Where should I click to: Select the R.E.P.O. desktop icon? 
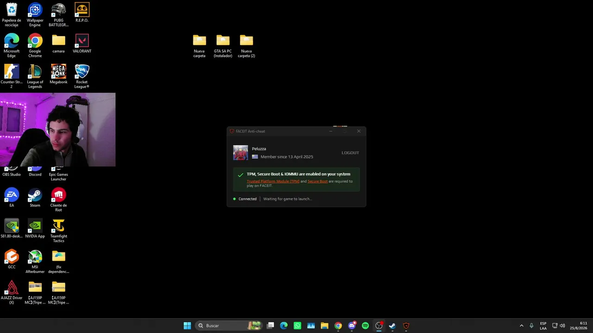pos(82,12)
